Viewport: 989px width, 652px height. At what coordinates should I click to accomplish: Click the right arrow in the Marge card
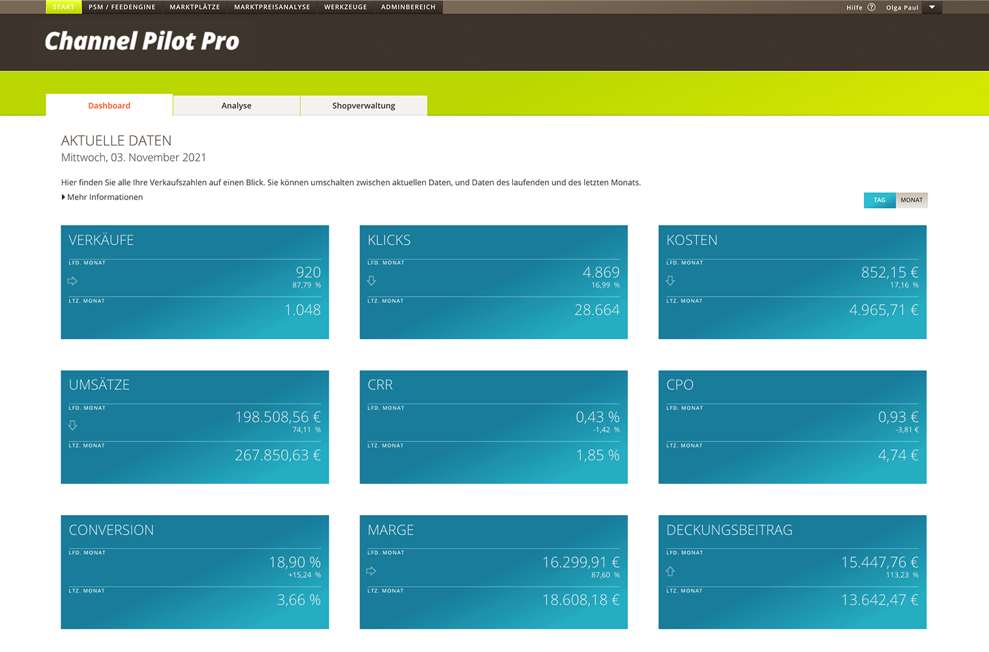coord(372,571)
